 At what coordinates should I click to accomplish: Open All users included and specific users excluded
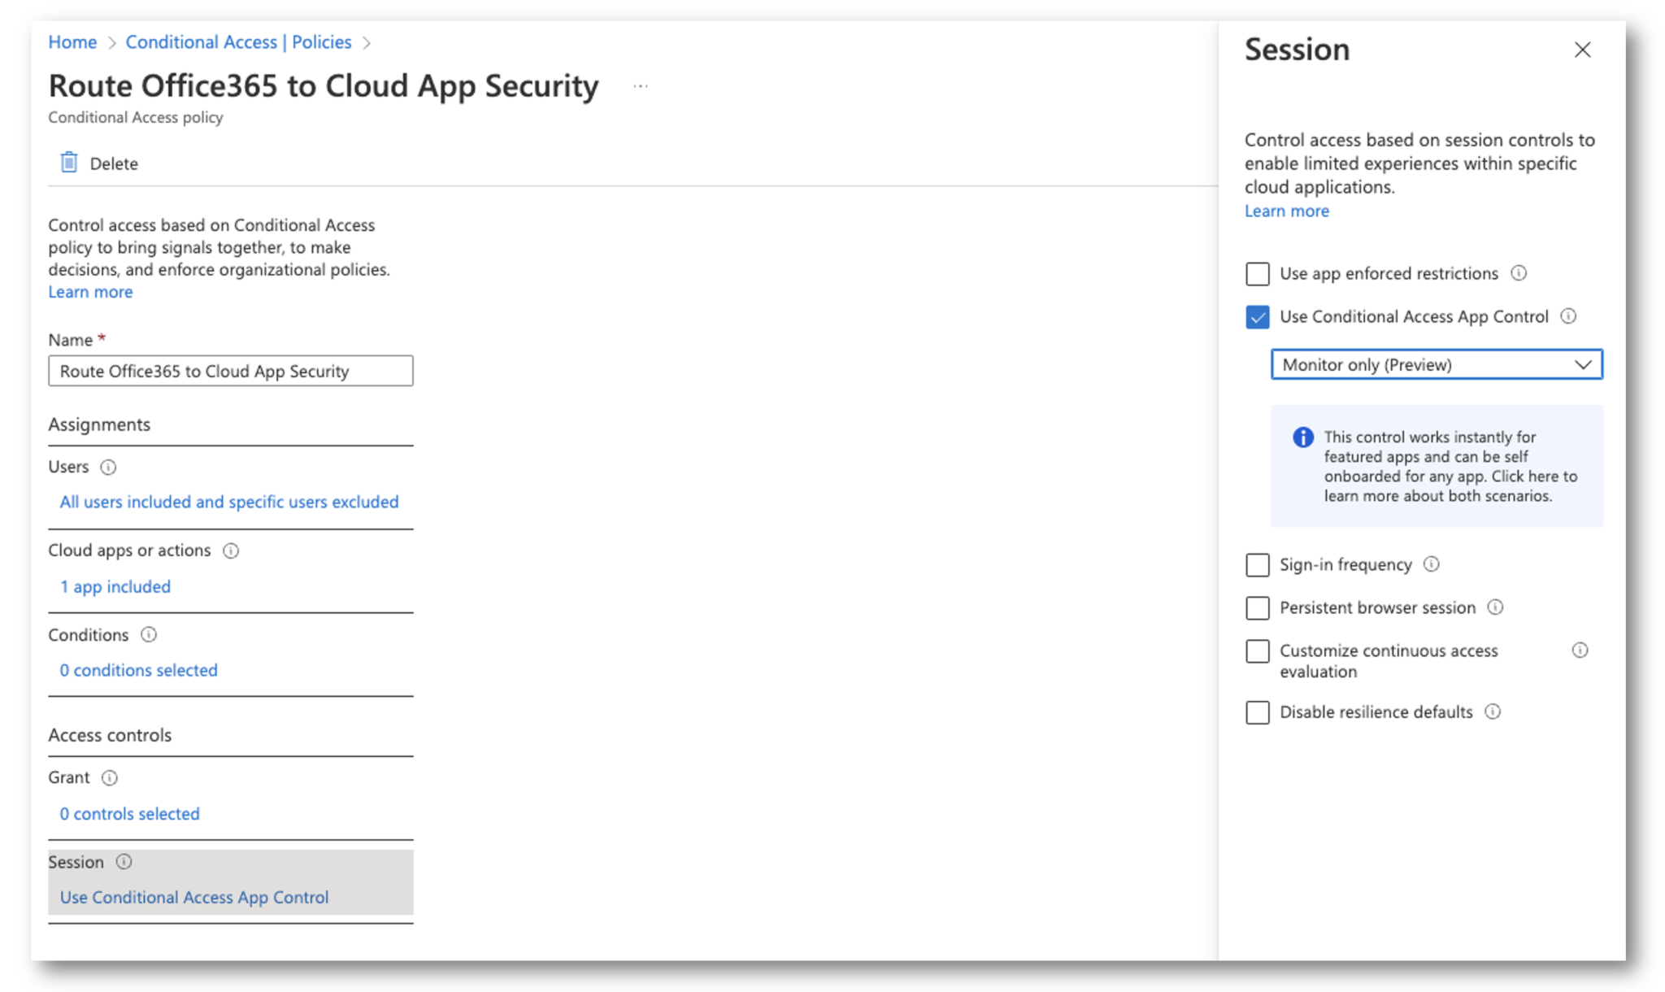coord(229,502)
